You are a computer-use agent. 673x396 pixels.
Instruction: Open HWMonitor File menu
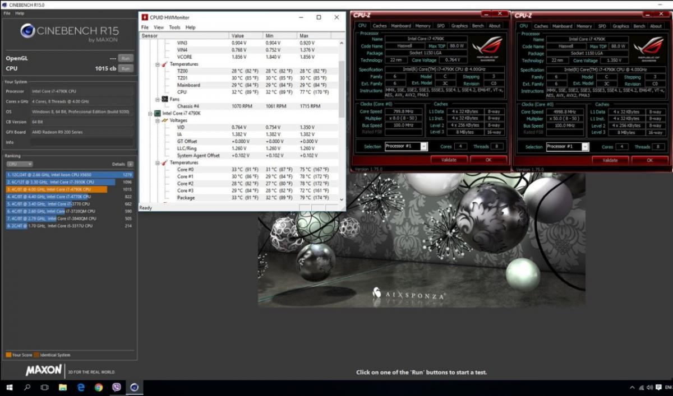coord(145,27)
